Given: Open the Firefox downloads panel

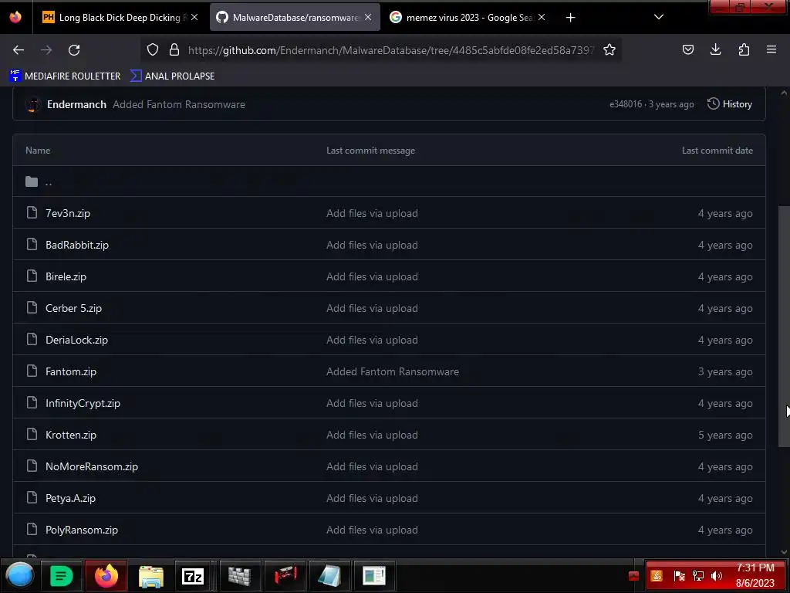Looking at the screenshot, I should [715, 49].
